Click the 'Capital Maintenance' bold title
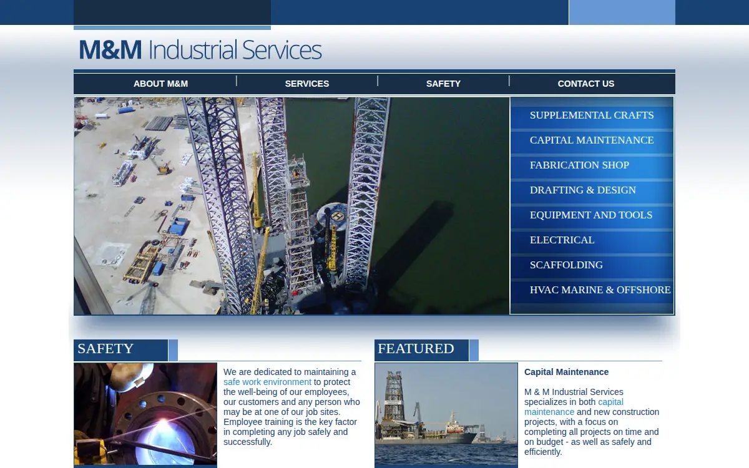Viewport: 749px width, 468px height. pyautogui.click(x=566, y=372)
